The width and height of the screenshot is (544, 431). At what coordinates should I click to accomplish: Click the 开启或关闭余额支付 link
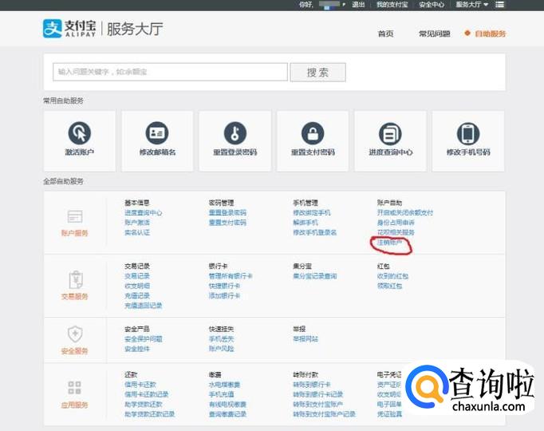pos(405,213)
